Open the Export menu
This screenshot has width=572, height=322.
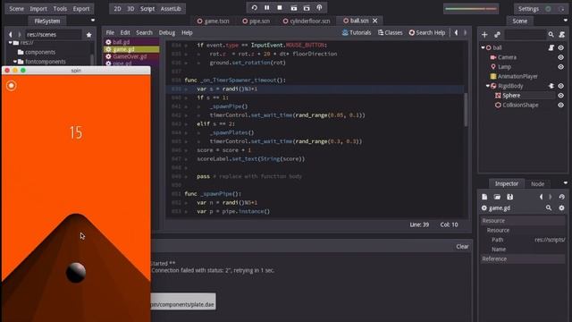(81, 9)
